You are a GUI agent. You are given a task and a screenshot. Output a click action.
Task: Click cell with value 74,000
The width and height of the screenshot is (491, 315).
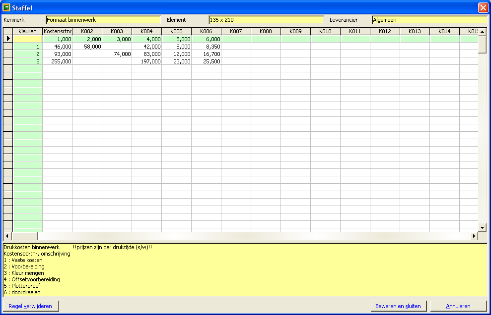117,54
